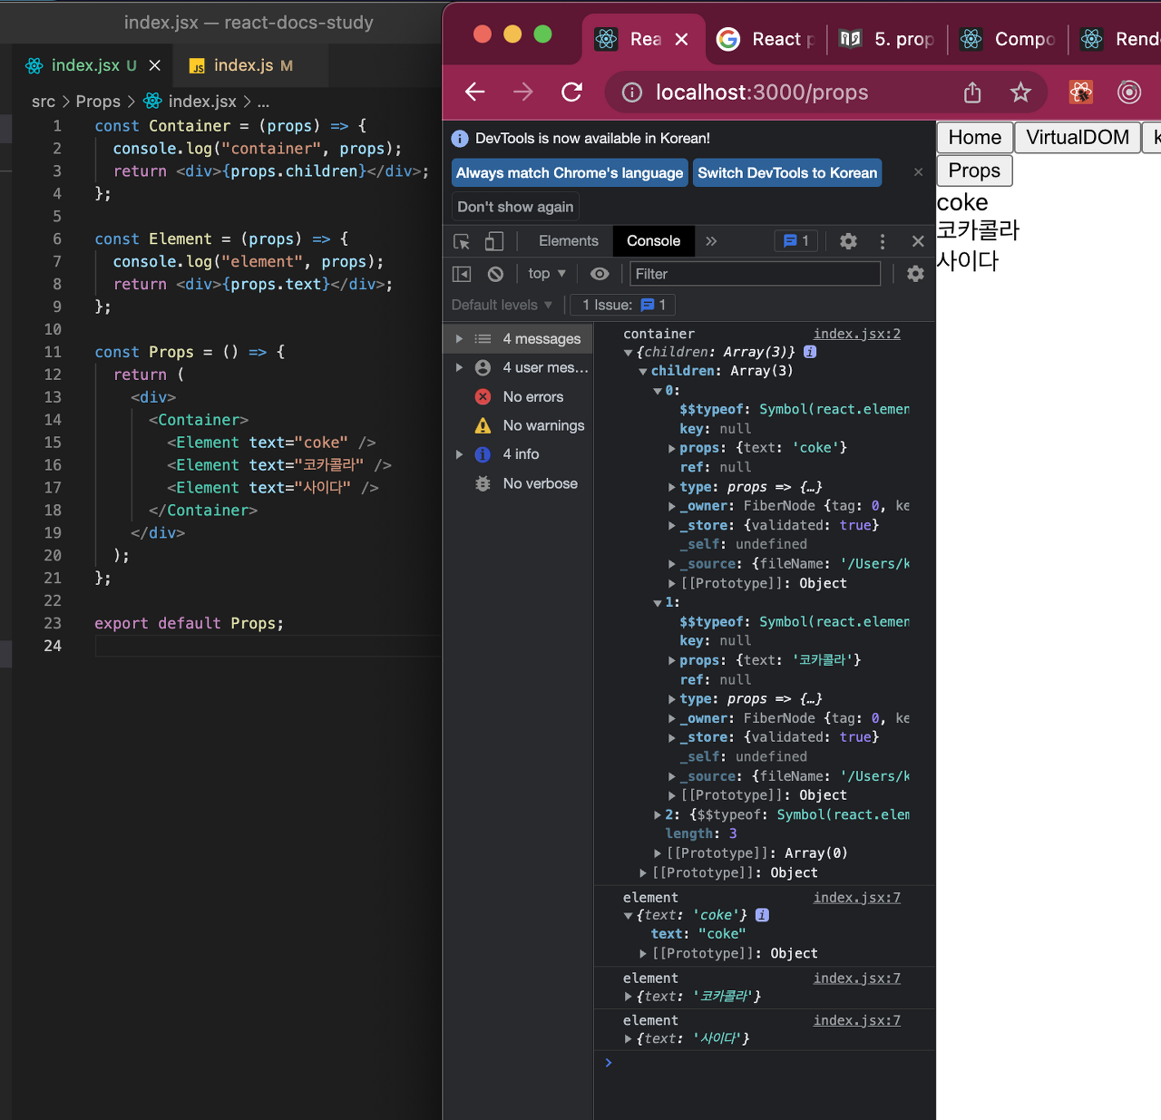Viewport: 1161px width, 1120px height.
Task: Click the src breadcrumb in editor
Action: pyautogui.click(x=44, y=102)
